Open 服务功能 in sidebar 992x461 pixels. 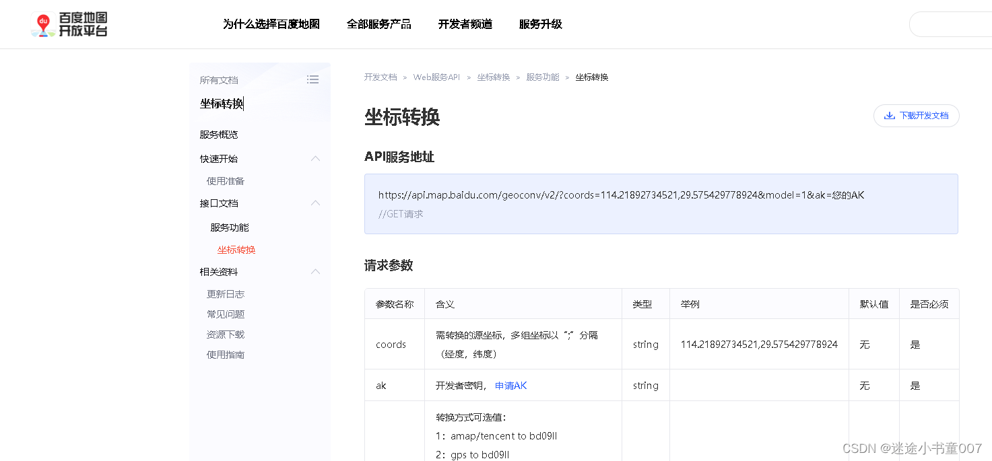click(230, 227)
